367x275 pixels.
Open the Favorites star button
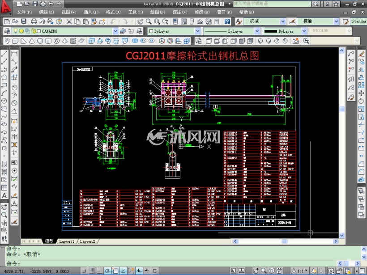[336, 4]
